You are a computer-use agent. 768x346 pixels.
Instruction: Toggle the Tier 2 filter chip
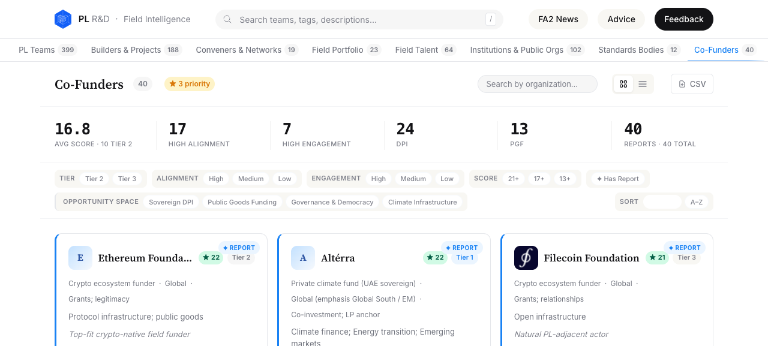[x=94, y=179]
